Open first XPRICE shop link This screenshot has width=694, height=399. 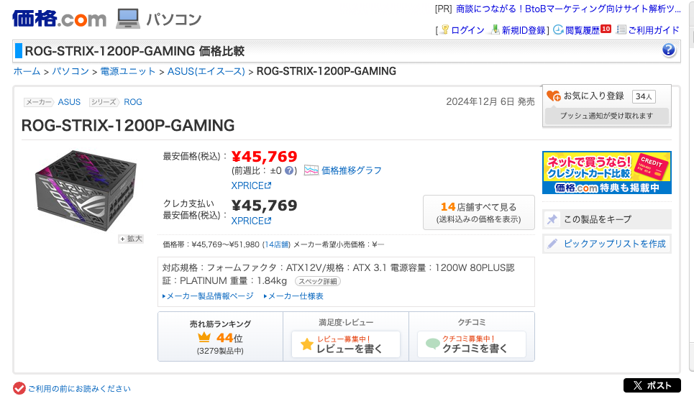(251, 185)
